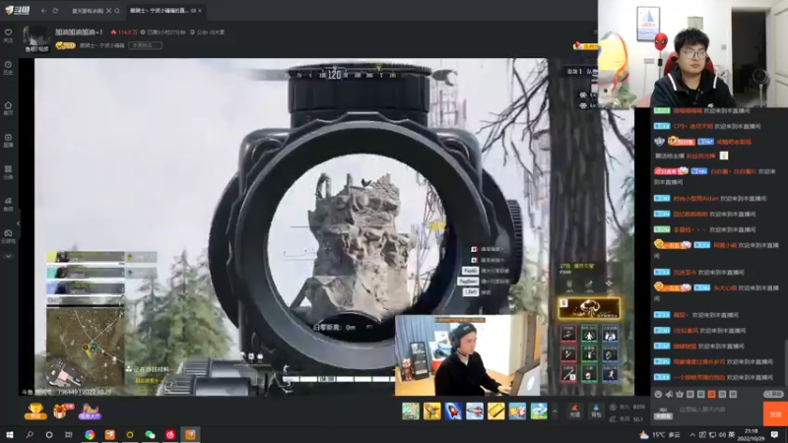Follow the streamer with the heart icon
Viewport: 788px width, 443px height.
pos(8,35)
